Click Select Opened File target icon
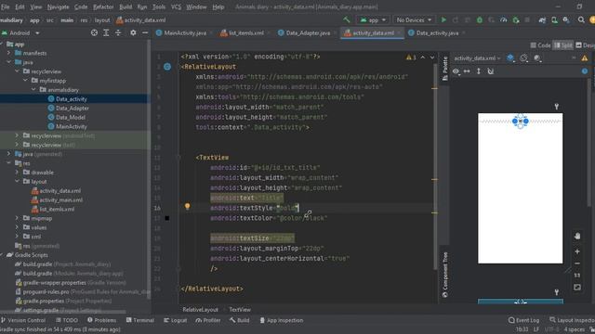595x334 pixels. (x=94, y=33)
